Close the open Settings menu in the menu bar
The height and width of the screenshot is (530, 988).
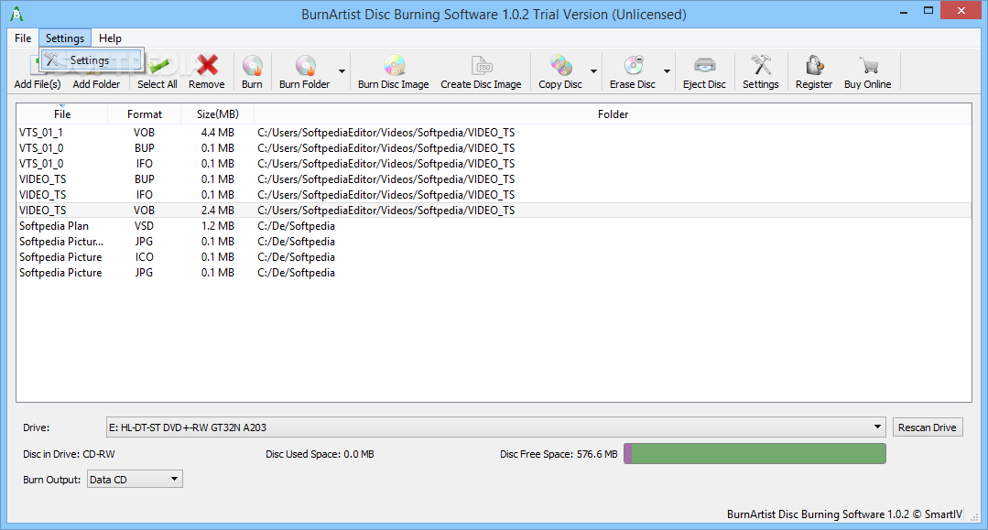(x=65, y=38)
